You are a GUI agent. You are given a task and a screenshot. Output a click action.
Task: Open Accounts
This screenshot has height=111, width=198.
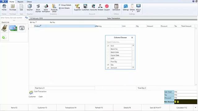tap(93, 7)
